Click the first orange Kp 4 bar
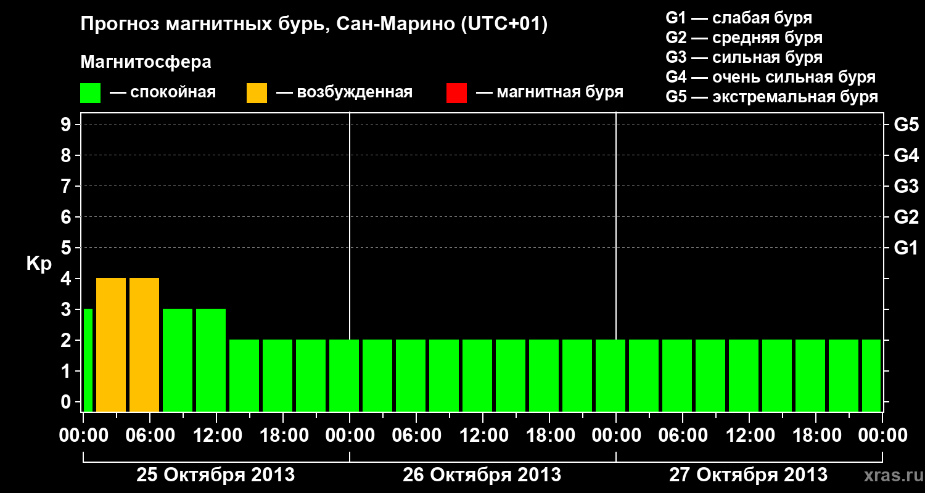This screenshot has height=493, width=925. click(111, 344)
